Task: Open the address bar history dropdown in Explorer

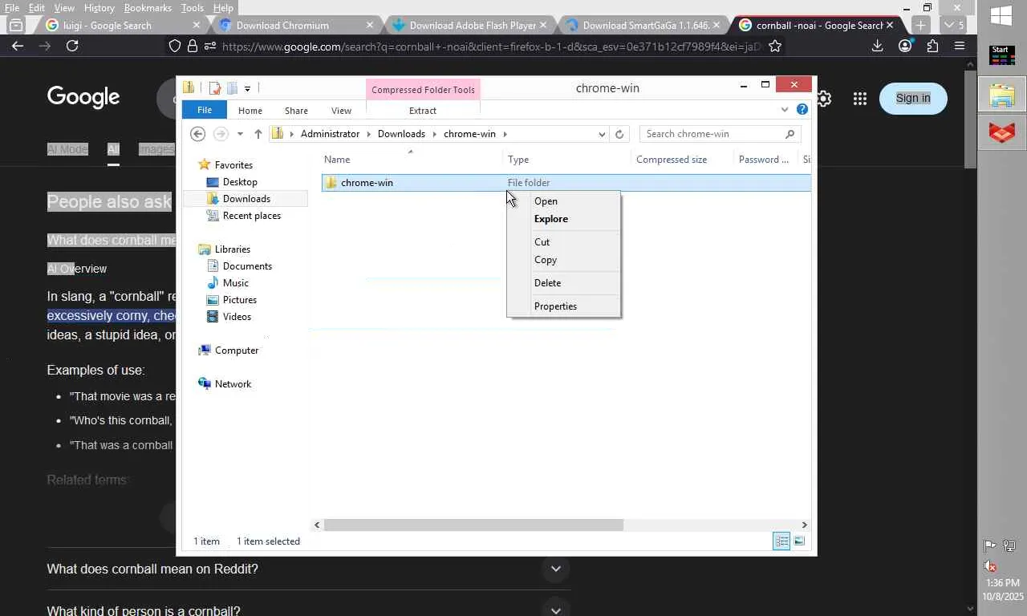Action: coord(602,134)
